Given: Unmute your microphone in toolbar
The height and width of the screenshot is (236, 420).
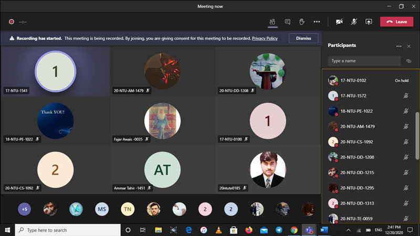Looking at the screenshot, I should (x=354, y=22).
